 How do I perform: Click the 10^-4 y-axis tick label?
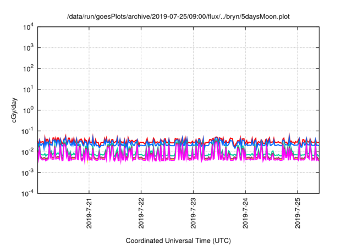point(28,193)
